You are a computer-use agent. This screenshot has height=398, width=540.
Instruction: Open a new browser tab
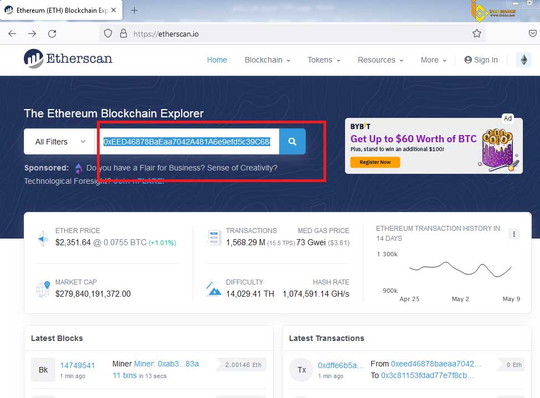coord(135,11)
